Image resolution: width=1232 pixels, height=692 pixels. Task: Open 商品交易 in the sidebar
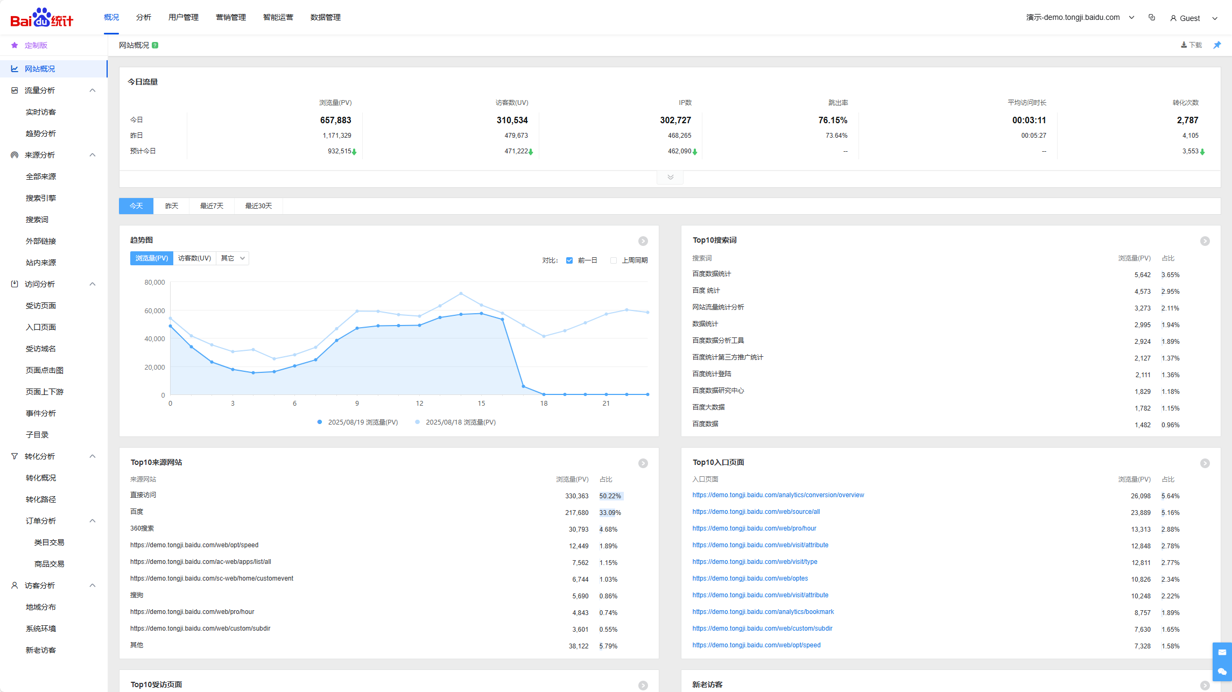tap(50, 564)
